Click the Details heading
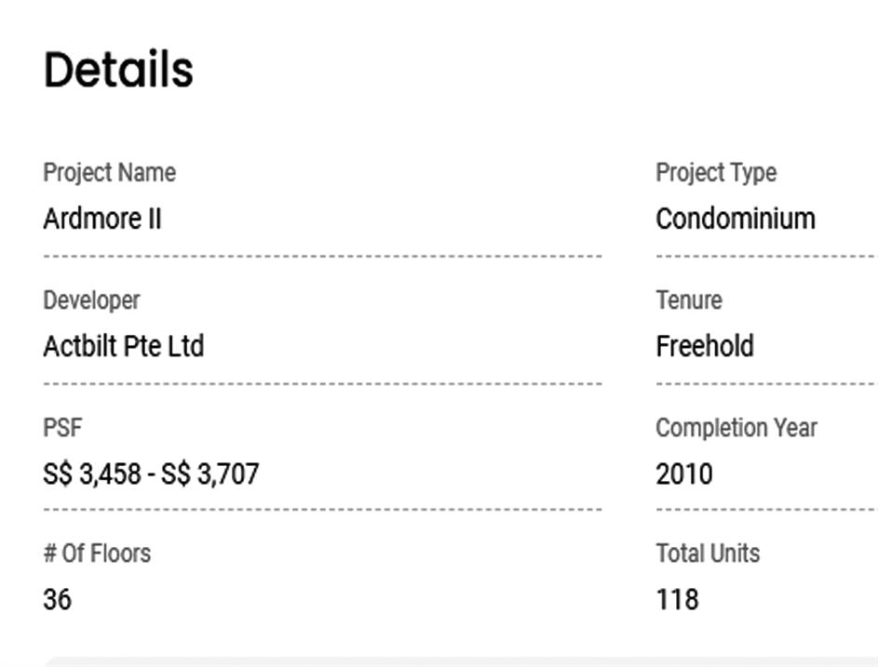This screenshot has width=878, height=667. 118,70
